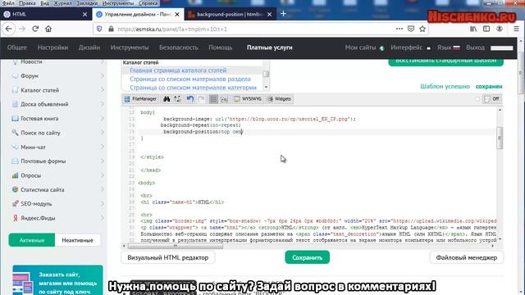Open the Инструменты menu
This screenshot has height=295, width=525.
click(130, 48)
